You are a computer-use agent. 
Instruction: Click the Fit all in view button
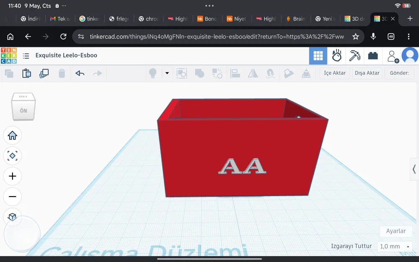12,156
